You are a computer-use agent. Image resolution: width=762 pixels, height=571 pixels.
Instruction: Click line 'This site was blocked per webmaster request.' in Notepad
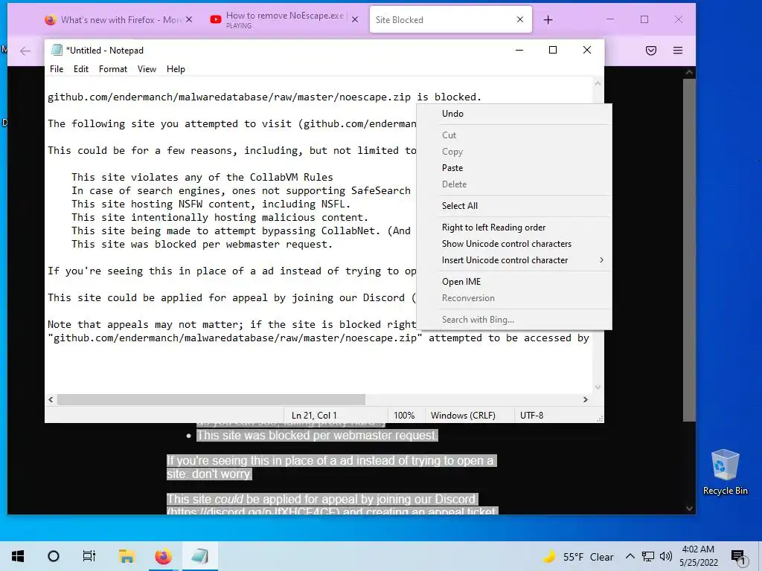pyautogui.click(x=202, y=244)
